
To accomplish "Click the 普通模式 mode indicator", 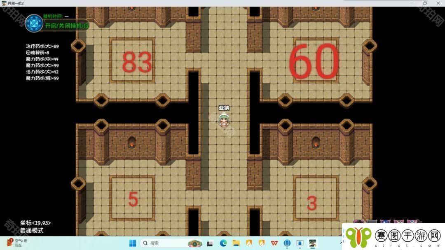I will point(31,230).
